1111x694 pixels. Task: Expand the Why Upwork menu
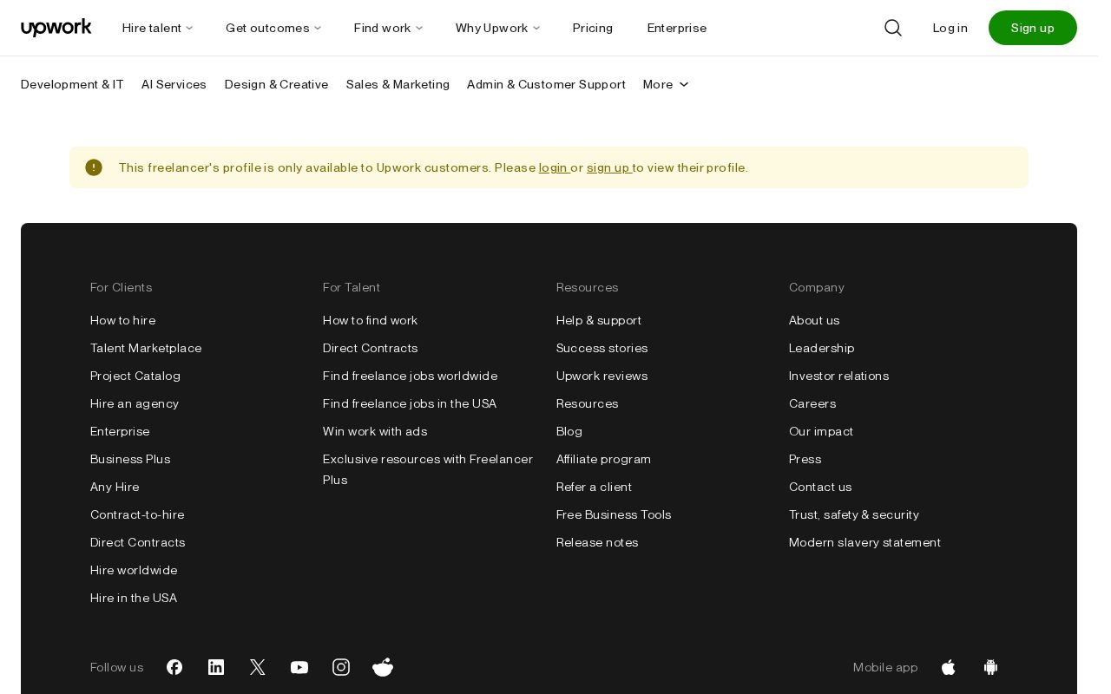click(497, 28)
